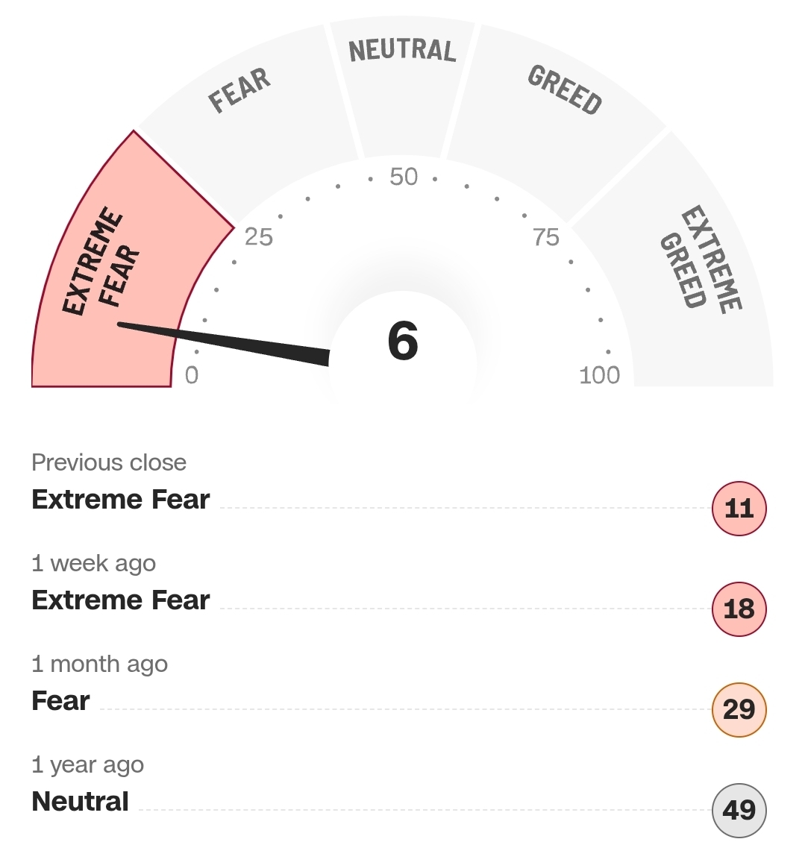Select the 1 year ago label
Image resolution: width=805 pixels, height=842 pixels.
[88, 764]
